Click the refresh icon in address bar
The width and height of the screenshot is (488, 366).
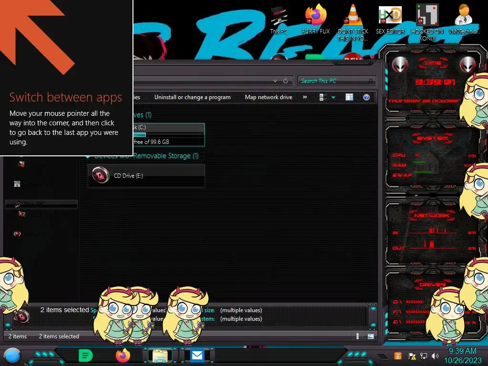tap(285, 81)
